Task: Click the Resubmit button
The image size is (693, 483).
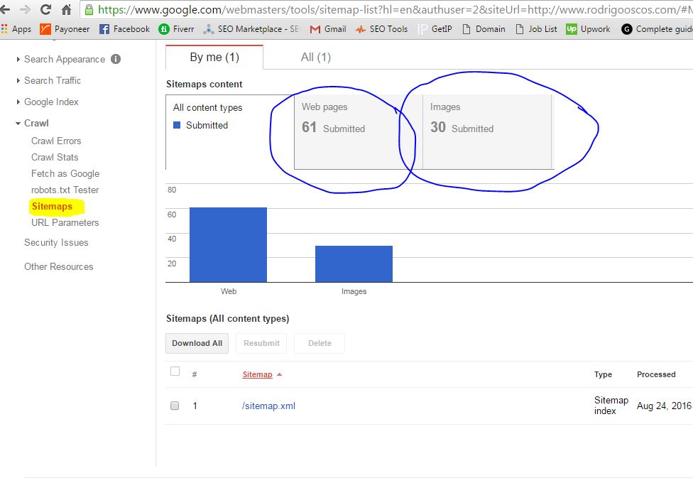Action: (x=261, y=343)
